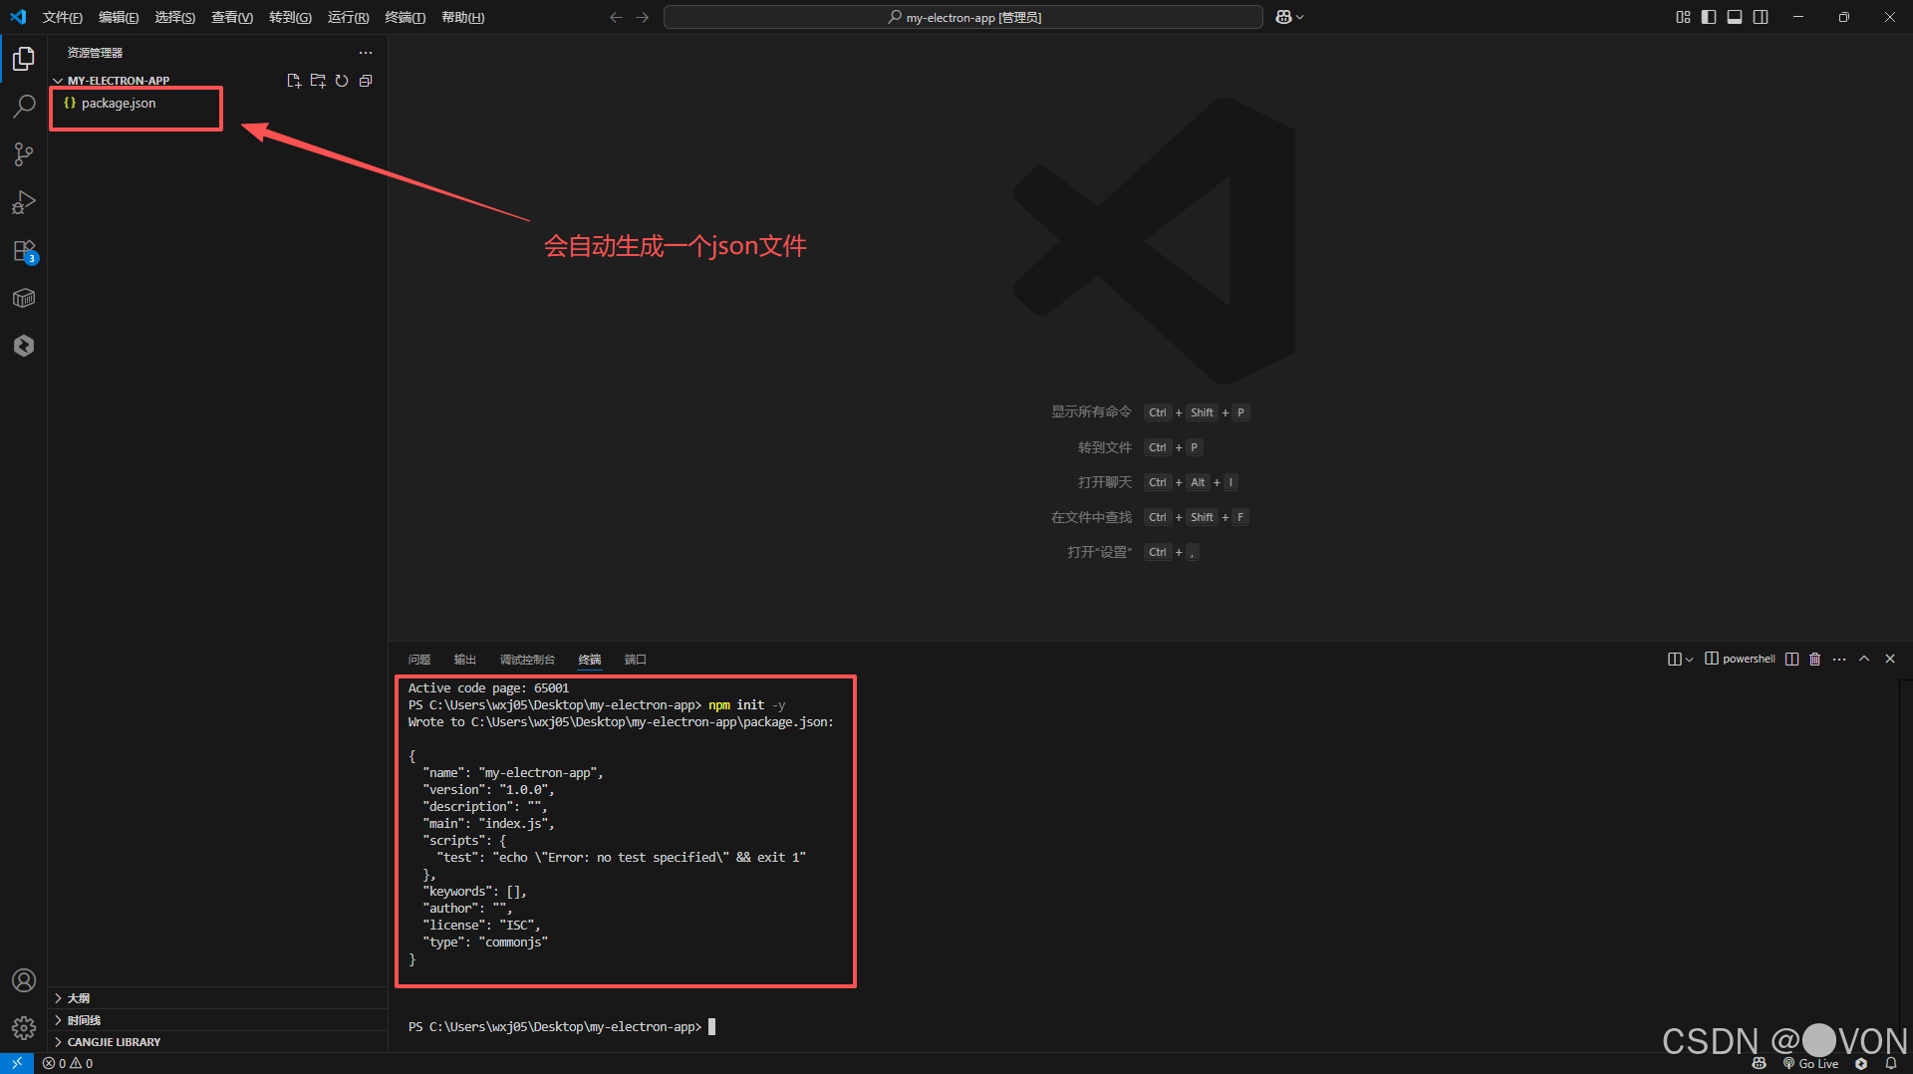Open the 编辑(E) menu
The width and height of the screenshot is (1913, 1074).
coord(119,17)
